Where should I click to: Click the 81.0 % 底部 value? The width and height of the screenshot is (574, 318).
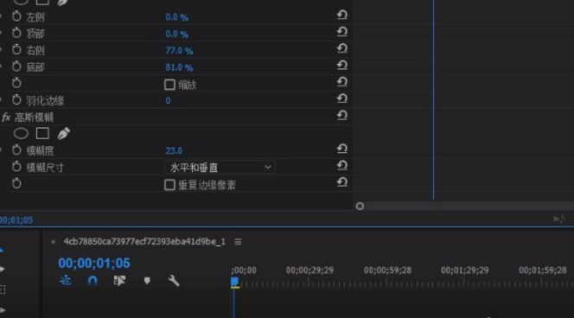click(x=179, y=67)
